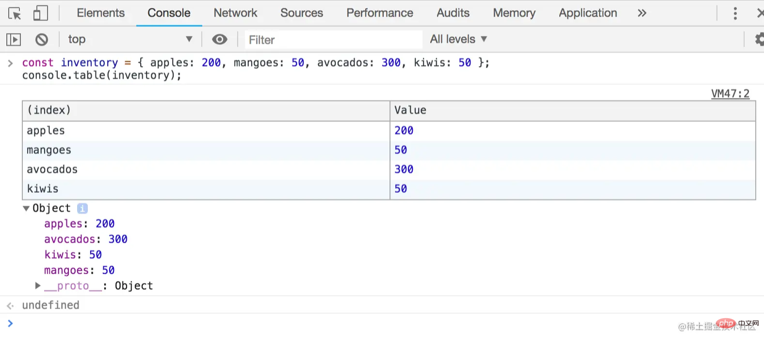Activate the inspect element picker icon
The height and width of the screenshot is (339, 764).
tap(15, 13)
